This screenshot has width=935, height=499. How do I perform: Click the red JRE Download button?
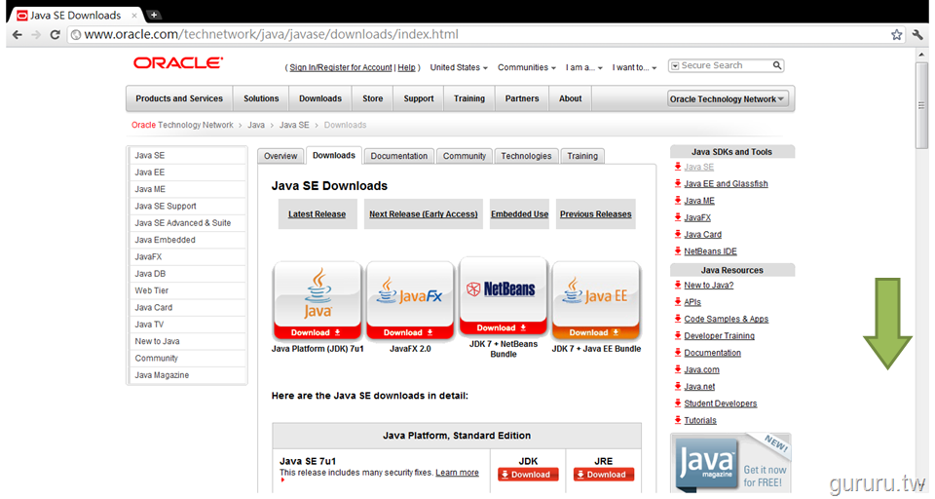(x=604, y=475)
